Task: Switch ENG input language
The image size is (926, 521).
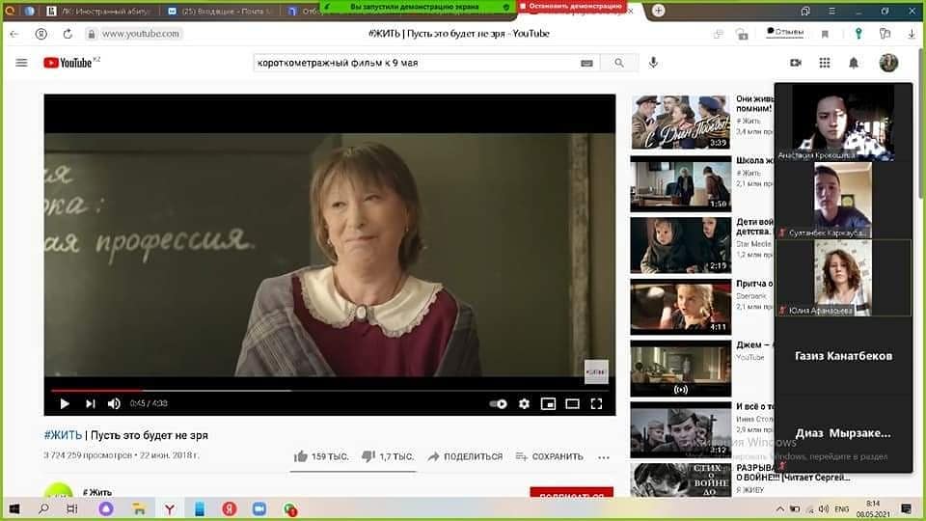Action: [841, 509]
